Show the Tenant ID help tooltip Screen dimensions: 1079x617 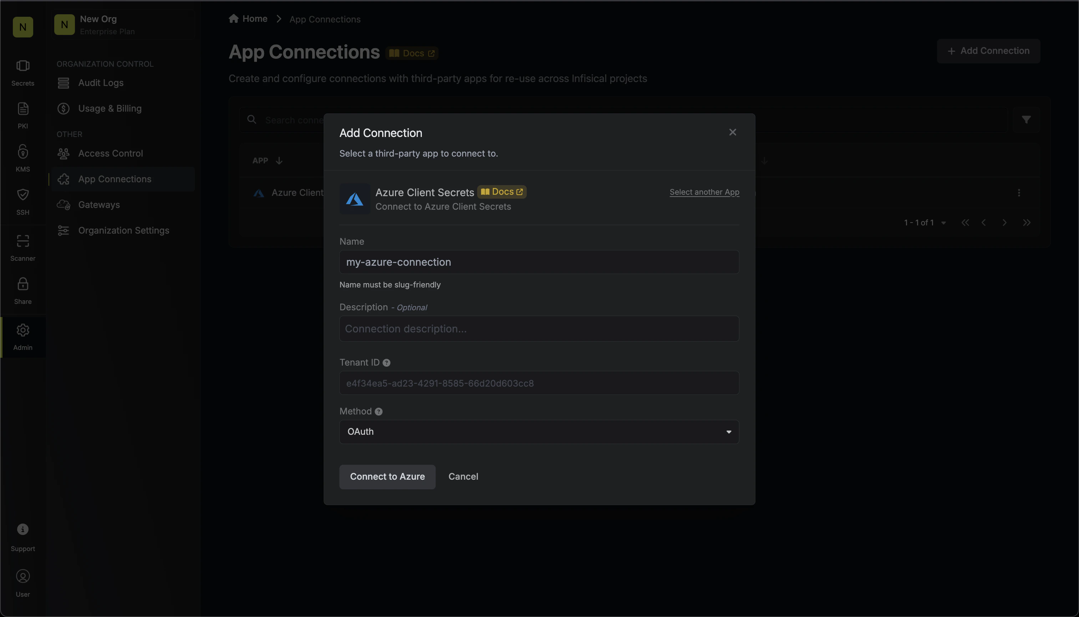point(386,363)
